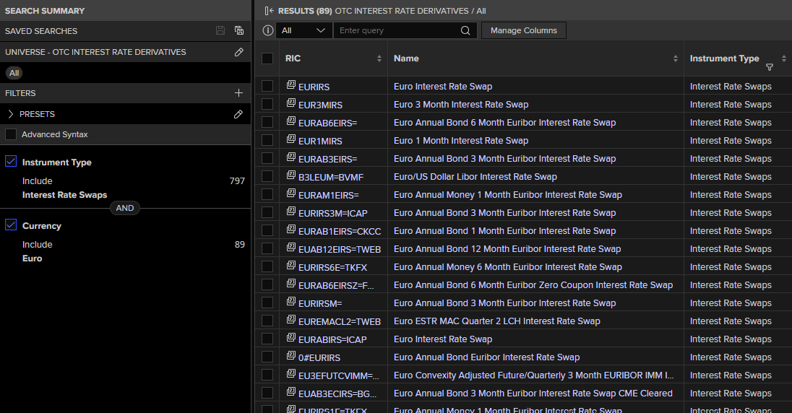Open instrument icon beside EUR1MIRS
The image size is (792, 413).
(291, 139)
